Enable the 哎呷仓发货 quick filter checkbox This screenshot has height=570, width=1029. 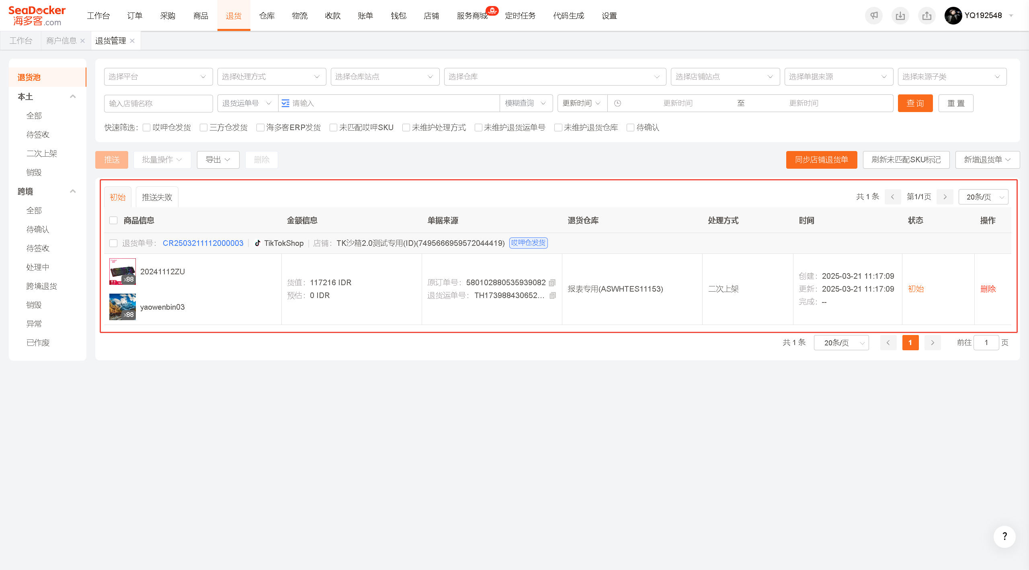(147, 127)
